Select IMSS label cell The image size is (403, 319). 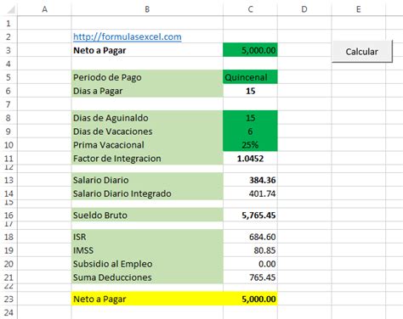pyautogui.click(x=147, y=250)
